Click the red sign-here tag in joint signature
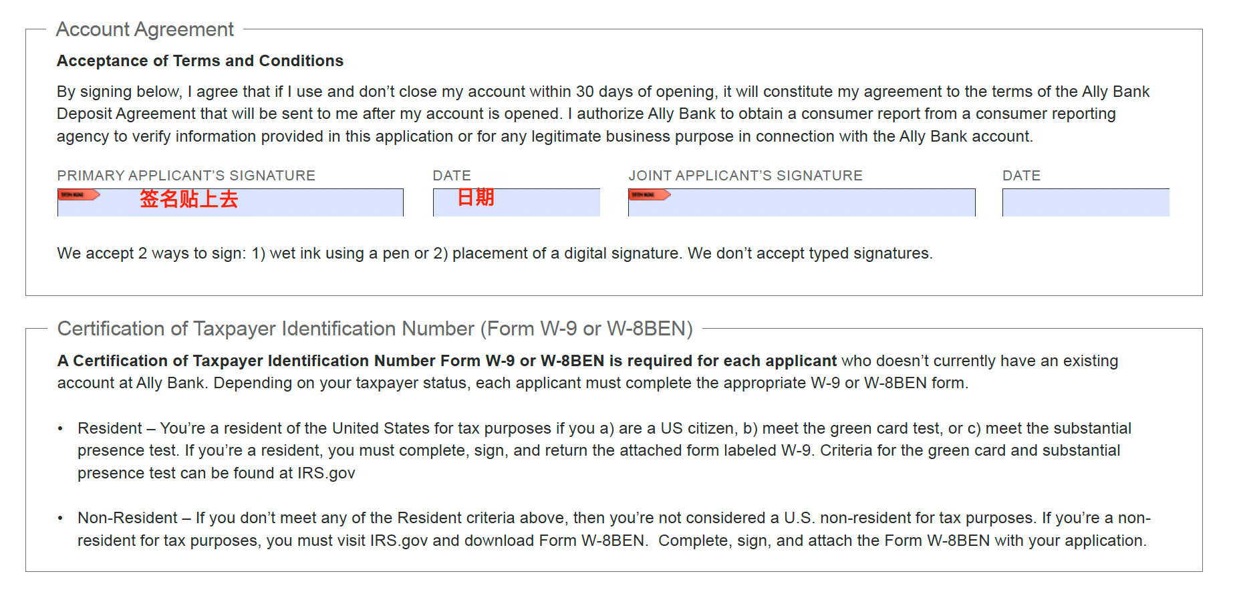The width and height of the screenshot is (1235, 600). [649, 195]
